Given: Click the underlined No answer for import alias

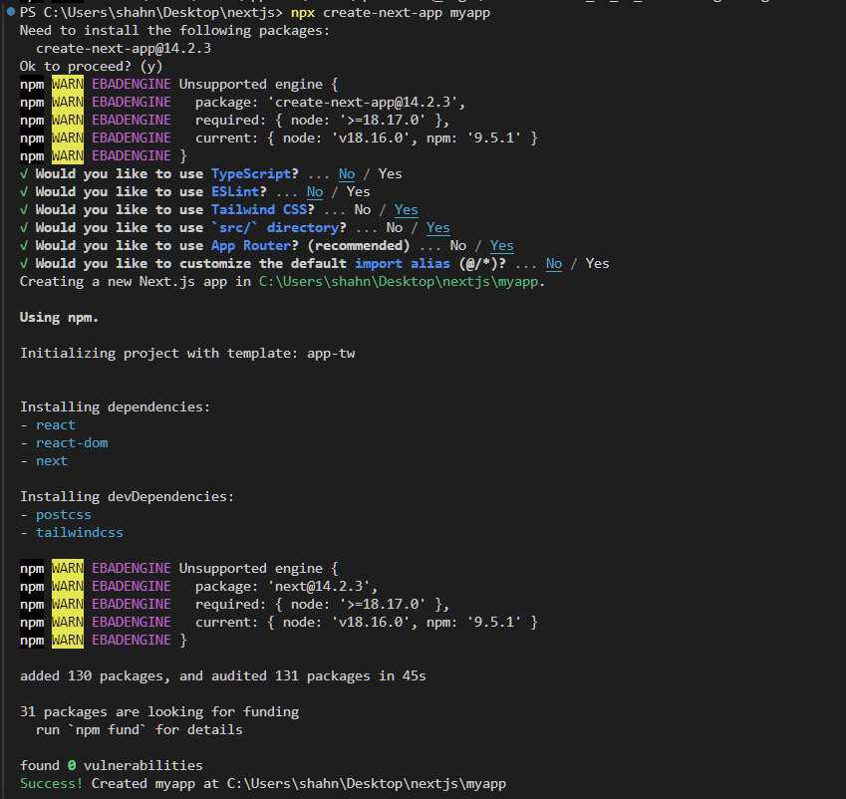Looking at the screenshot, I should (x=554, y=264).
